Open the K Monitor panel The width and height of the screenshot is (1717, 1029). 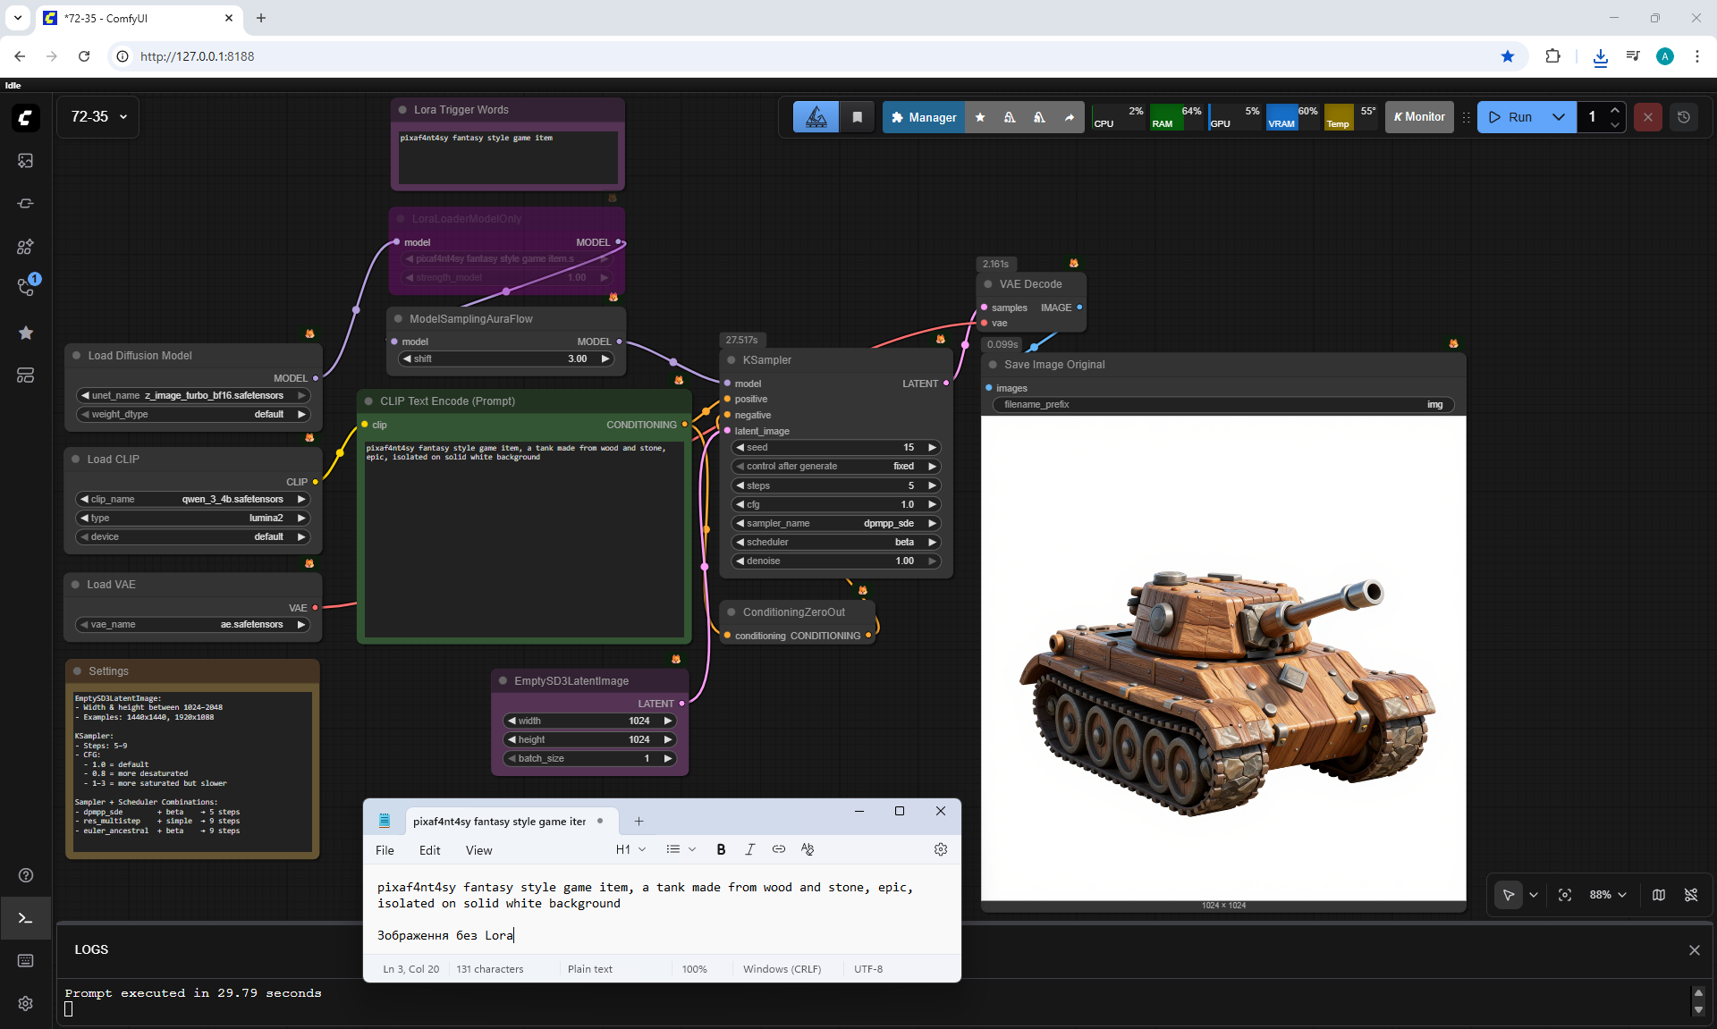[1419, 117]
